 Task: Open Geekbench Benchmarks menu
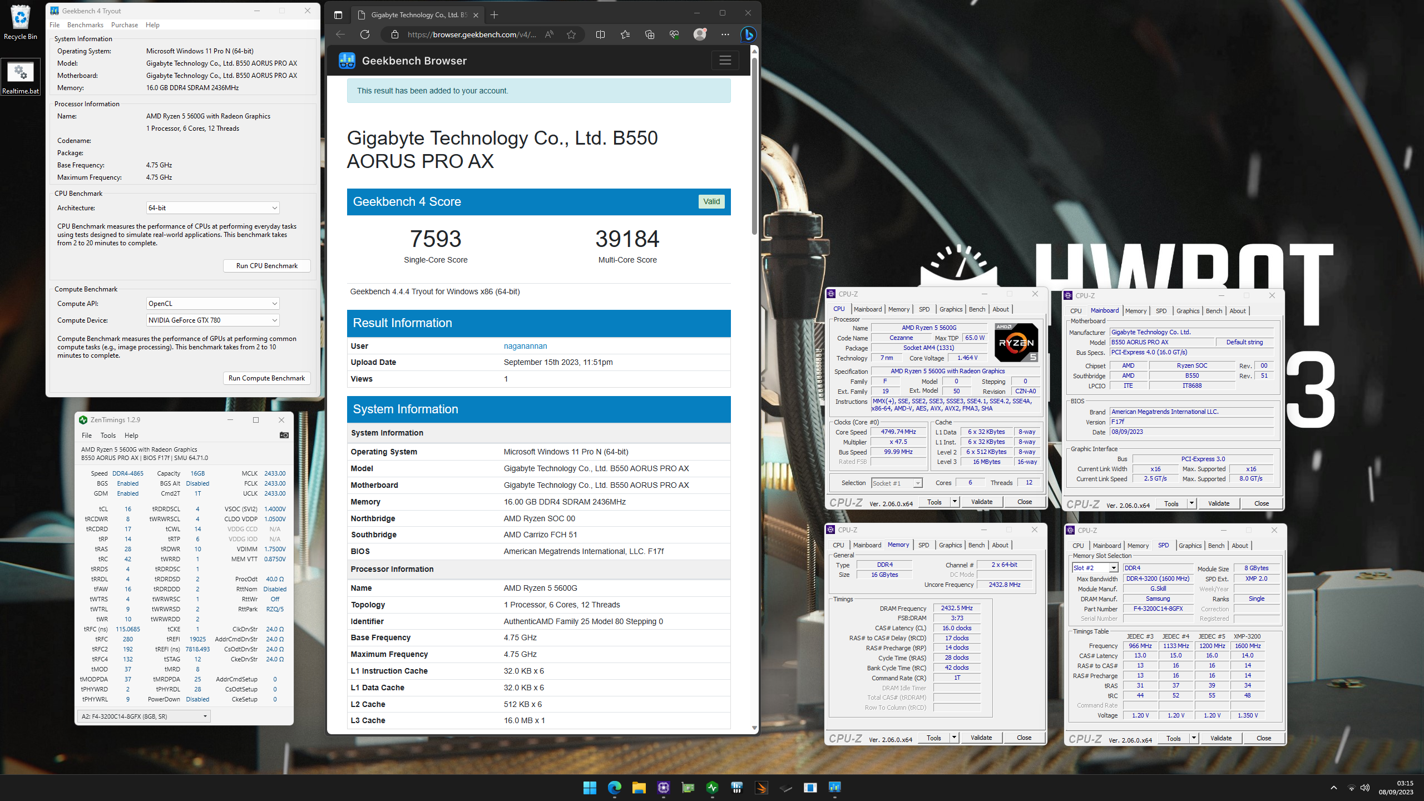[x=85, y=24]
